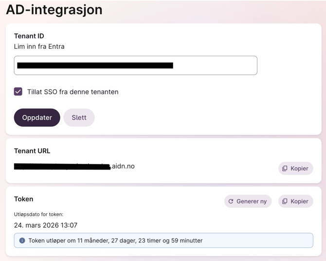This screenshot has width=326, height=261.
Task: Click the Tenant ID input field
Action: (x=136, y=65)
